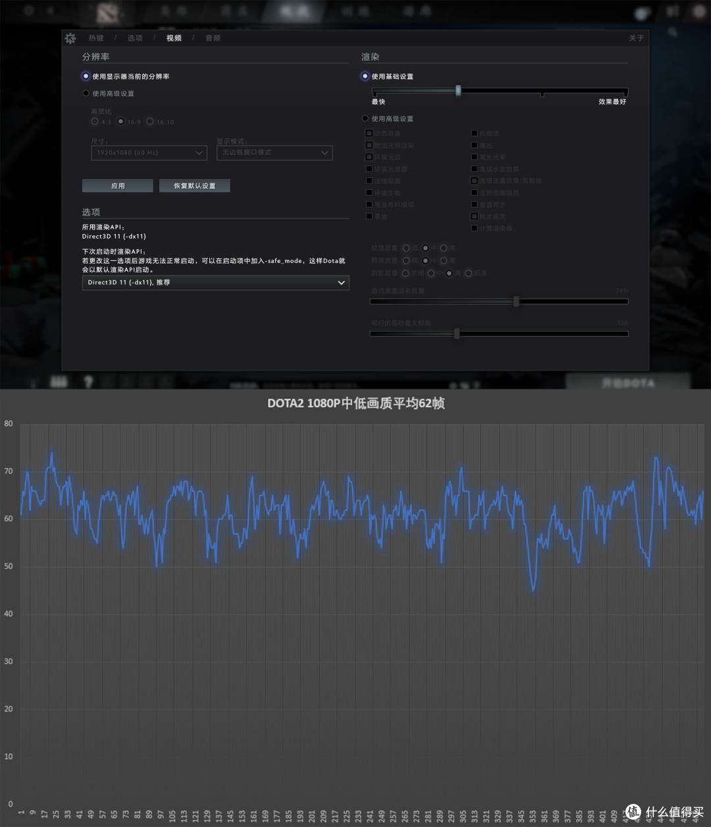Screen dimensions: 711x827
Task: Toggle the 法线贴图 checkbox
Action: [369, 181]
